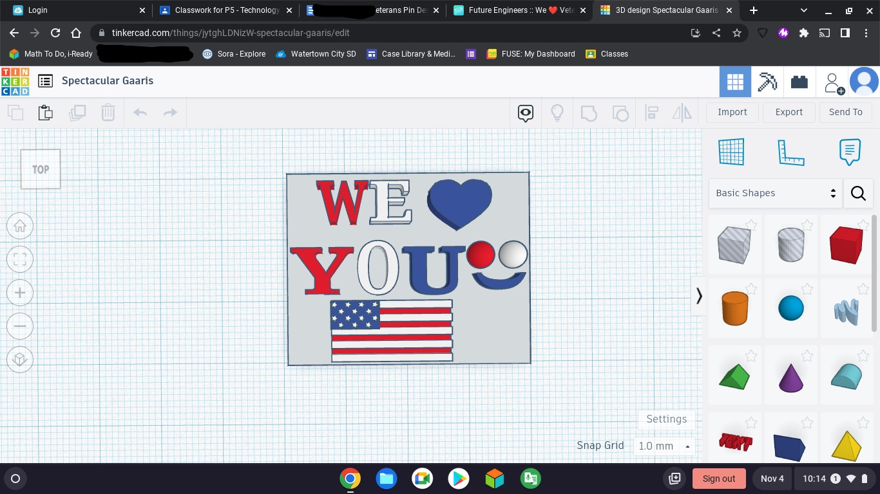Edit design name Spectacular Gaaris

point(108,80)
